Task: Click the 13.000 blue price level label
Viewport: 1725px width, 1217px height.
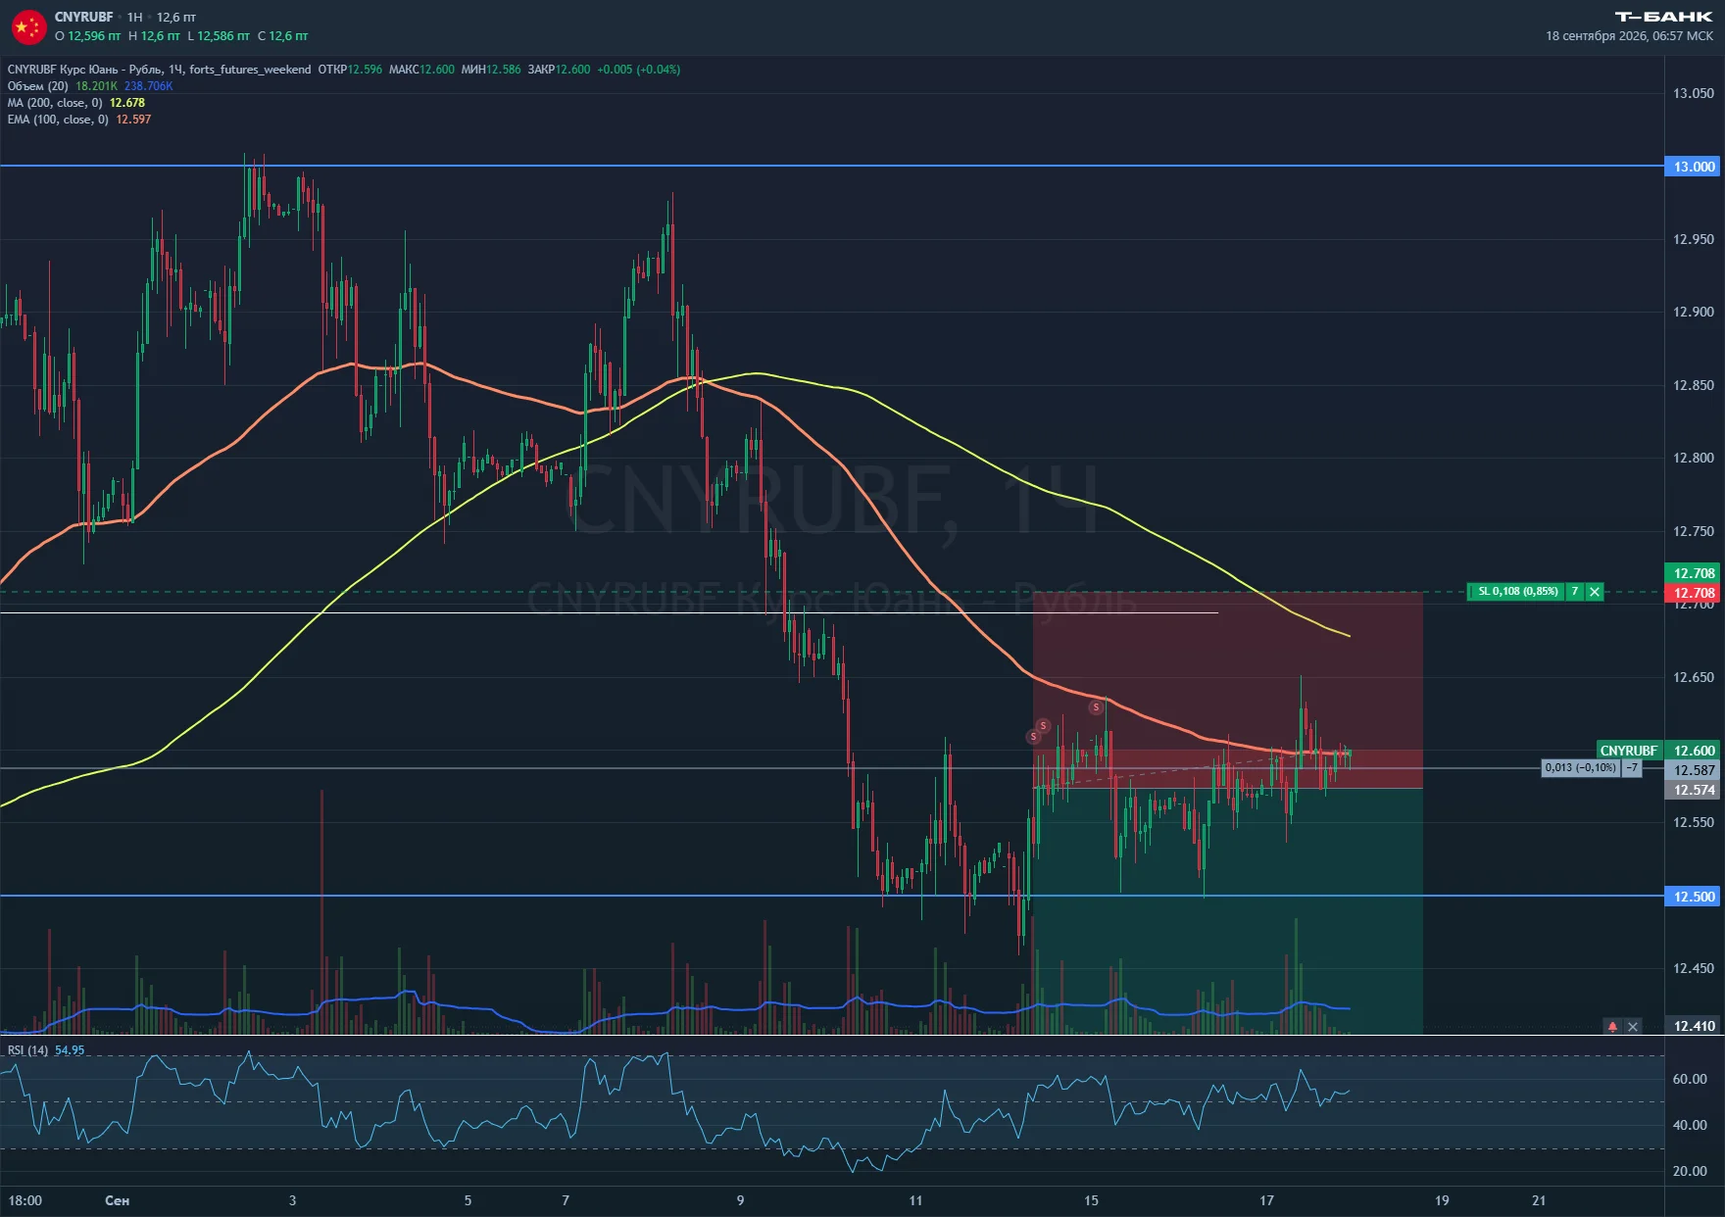Action: (x=1694, y=167)
